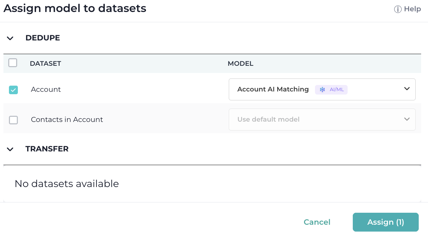Click the TRANSFER section heading
This screenshot has height=235, width=428.
[x=47, y=149]
